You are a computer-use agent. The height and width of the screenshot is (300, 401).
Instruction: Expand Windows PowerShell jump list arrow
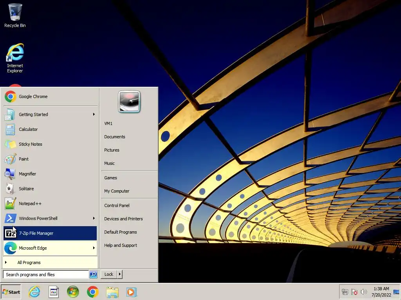click(x=94, y=218)
